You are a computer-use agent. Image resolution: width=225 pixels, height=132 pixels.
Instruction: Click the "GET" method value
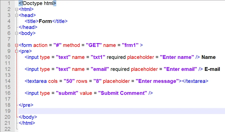[94, 45]
